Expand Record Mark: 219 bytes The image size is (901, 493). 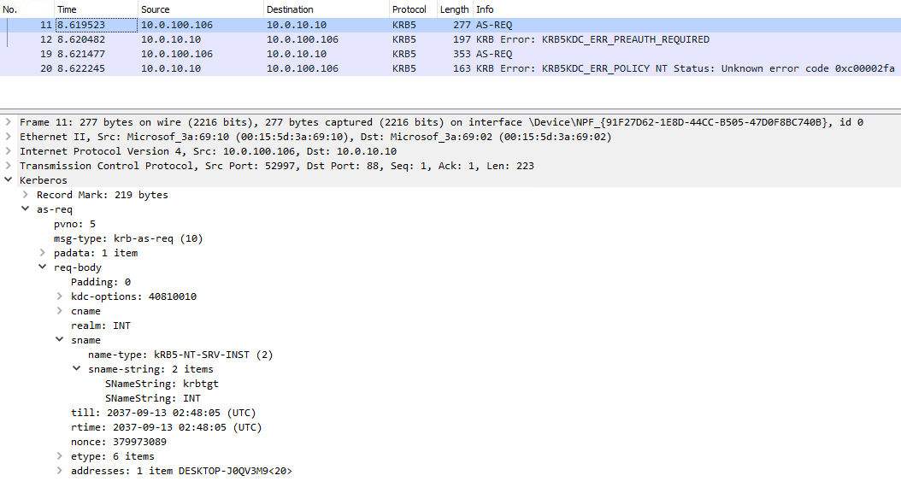(26, 194)
